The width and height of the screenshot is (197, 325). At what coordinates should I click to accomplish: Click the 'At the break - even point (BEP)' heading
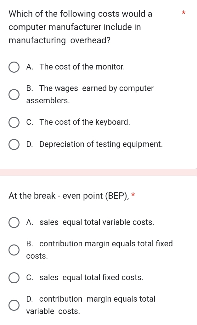[69, 196]
